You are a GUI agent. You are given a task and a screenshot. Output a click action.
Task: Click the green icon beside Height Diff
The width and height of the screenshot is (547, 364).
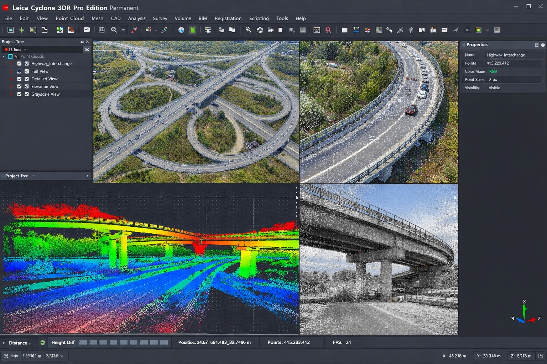42,343
